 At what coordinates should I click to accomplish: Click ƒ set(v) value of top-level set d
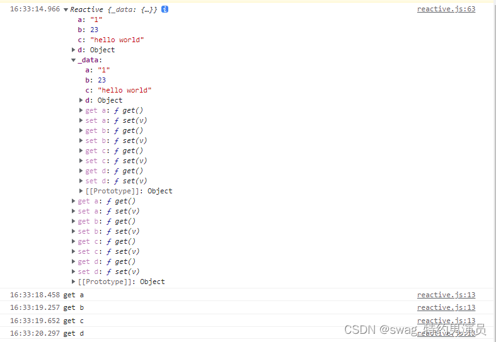pos(123,272)
